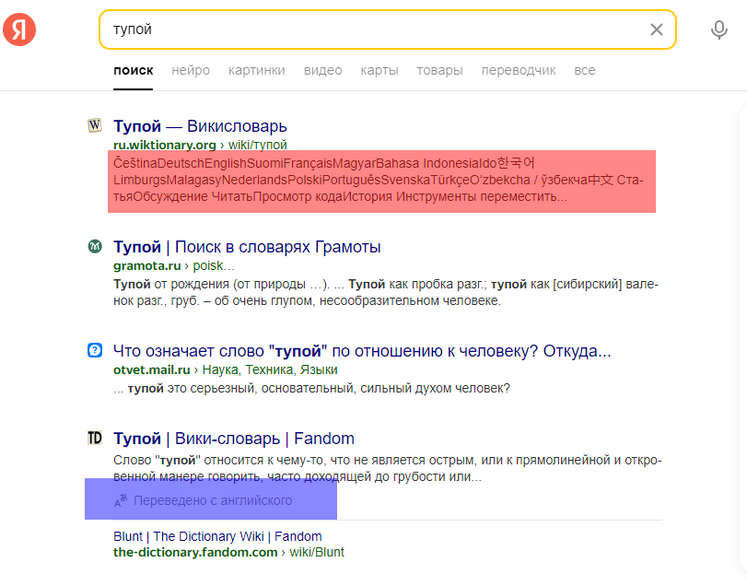Click the Wiktionary favicon icon
This screenshot has width=747, height=586.
pyautogui.click(x=94, y=125)
